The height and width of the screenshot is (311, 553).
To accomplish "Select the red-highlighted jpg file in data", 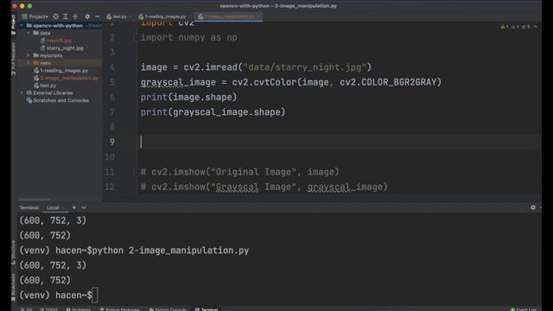I will pos(56,41).
